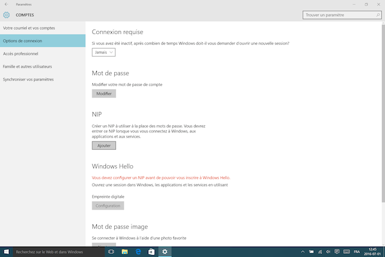Open the touch keyboard tray icon
385x257 pixels.
click(x=346, y=252)
